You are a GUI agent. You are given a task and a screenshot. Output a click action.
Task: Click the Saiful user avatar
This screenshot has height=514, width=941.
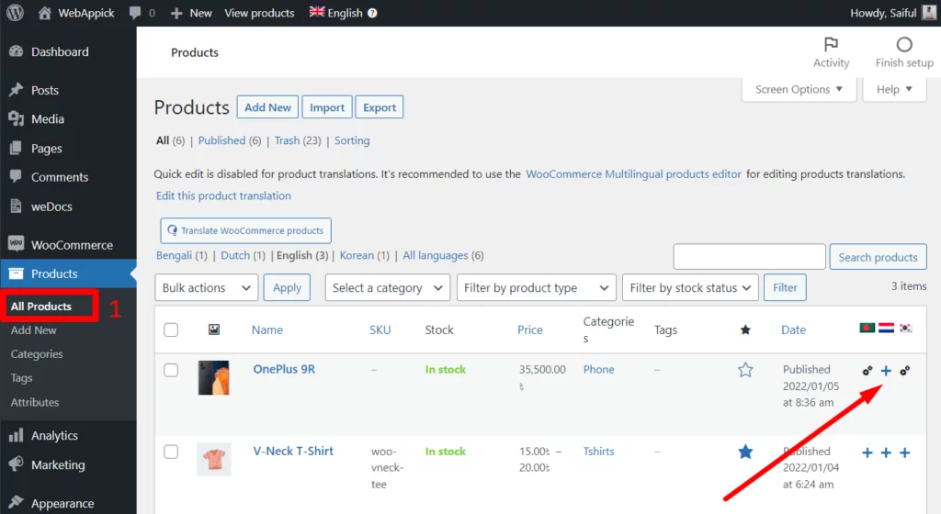click(928, 13)
